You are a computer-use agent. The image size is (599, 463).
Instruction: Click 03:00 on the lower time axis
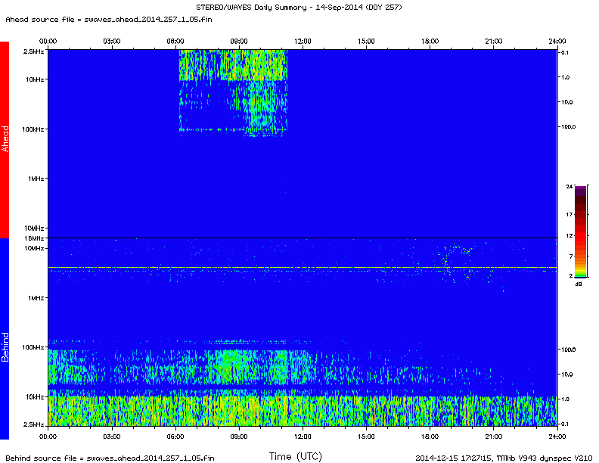[111, 437]
